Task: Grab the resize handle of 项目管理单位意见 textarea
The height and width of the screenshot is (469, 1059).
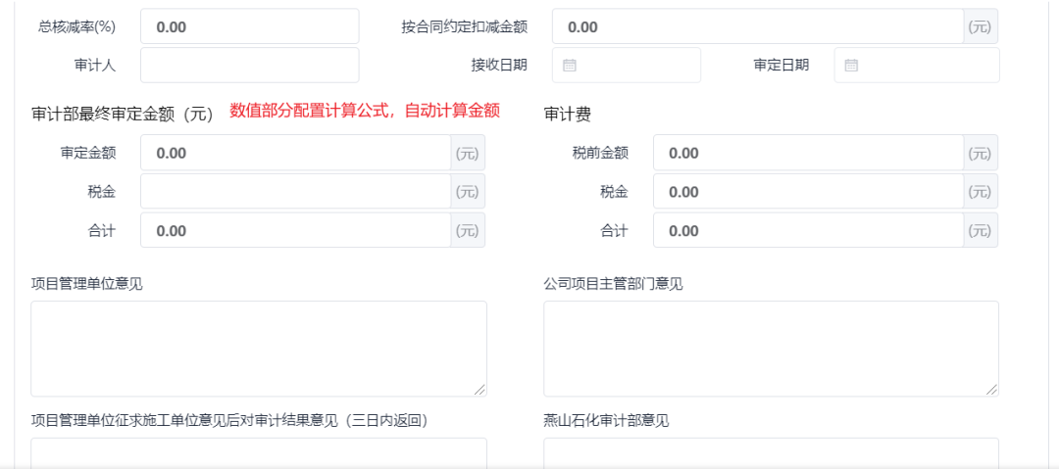Action: (479, 389)
